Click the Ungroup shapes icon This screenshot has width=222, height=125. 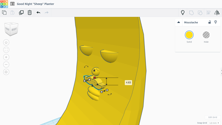(x=200, y=13)
